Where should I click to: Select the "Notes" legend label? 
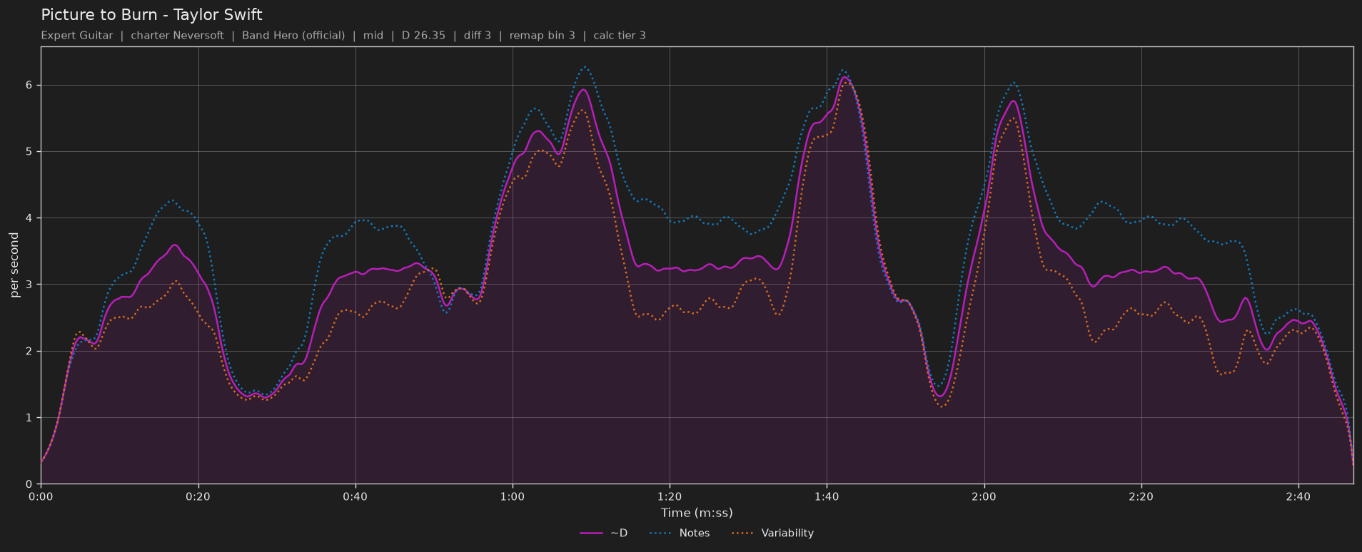tap(695, 533)
